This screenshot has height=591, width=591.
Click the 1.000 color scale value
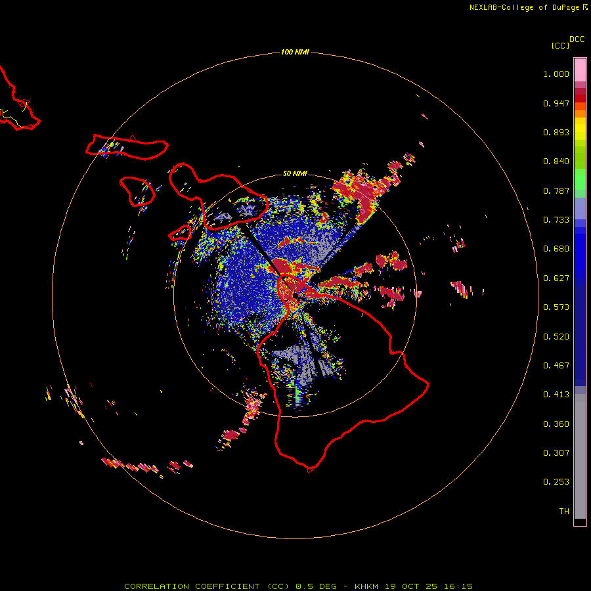point(556,74)
